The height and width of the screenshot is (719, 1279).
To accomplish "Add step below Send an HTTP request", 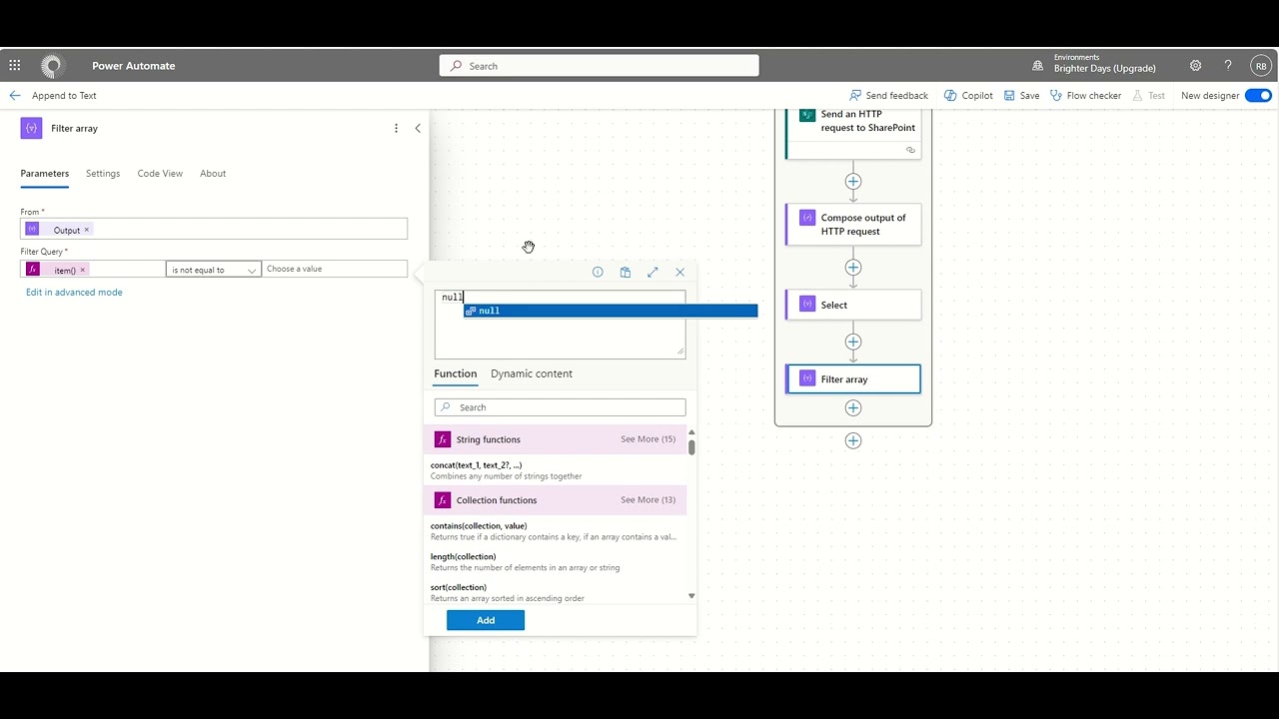I will point(853,182).
